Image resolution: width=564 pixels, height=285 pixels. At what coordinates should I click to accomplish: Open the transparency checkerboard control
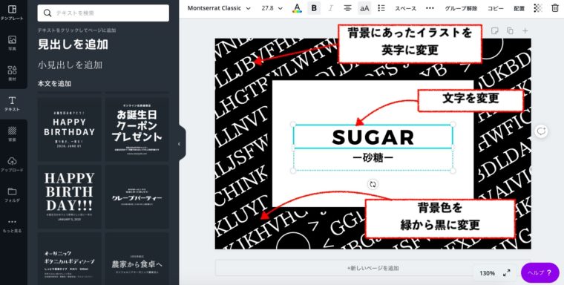[x=538, y=8]
